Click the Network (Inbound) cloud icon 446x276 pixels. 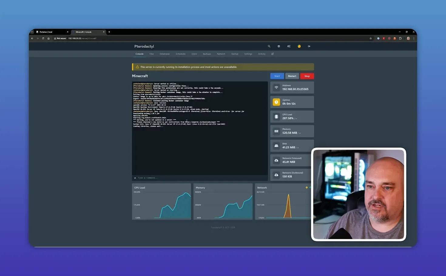click(x=276, y=160)
